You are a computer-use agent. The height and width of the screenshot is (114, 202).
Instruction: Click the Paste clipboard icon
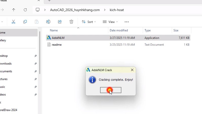37,22
